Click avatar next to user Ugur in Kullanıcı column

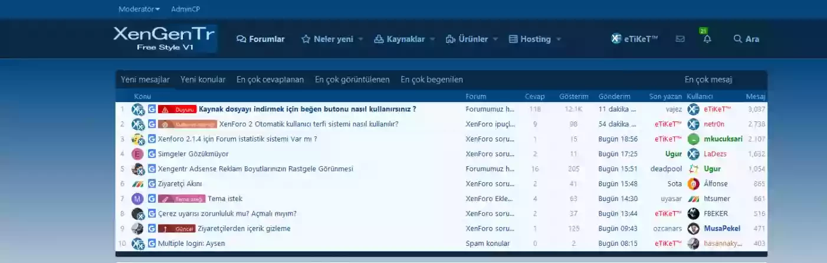[694, 169]
